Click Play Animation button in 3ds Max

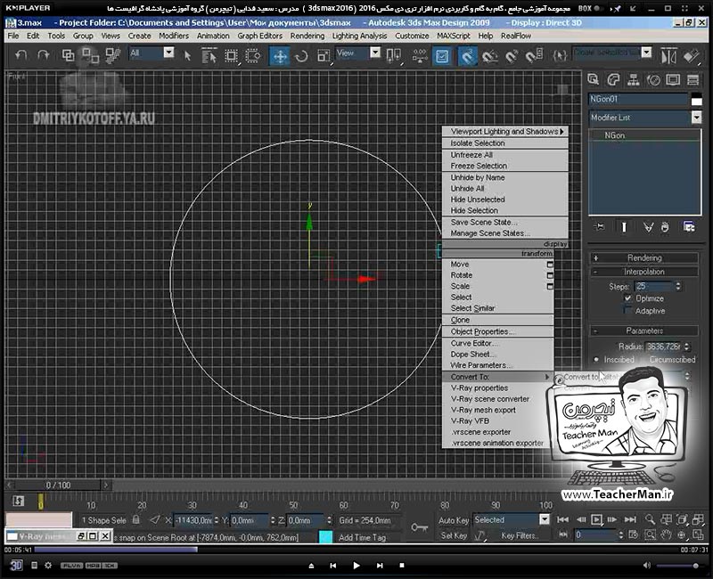click(x=596, y=519)
